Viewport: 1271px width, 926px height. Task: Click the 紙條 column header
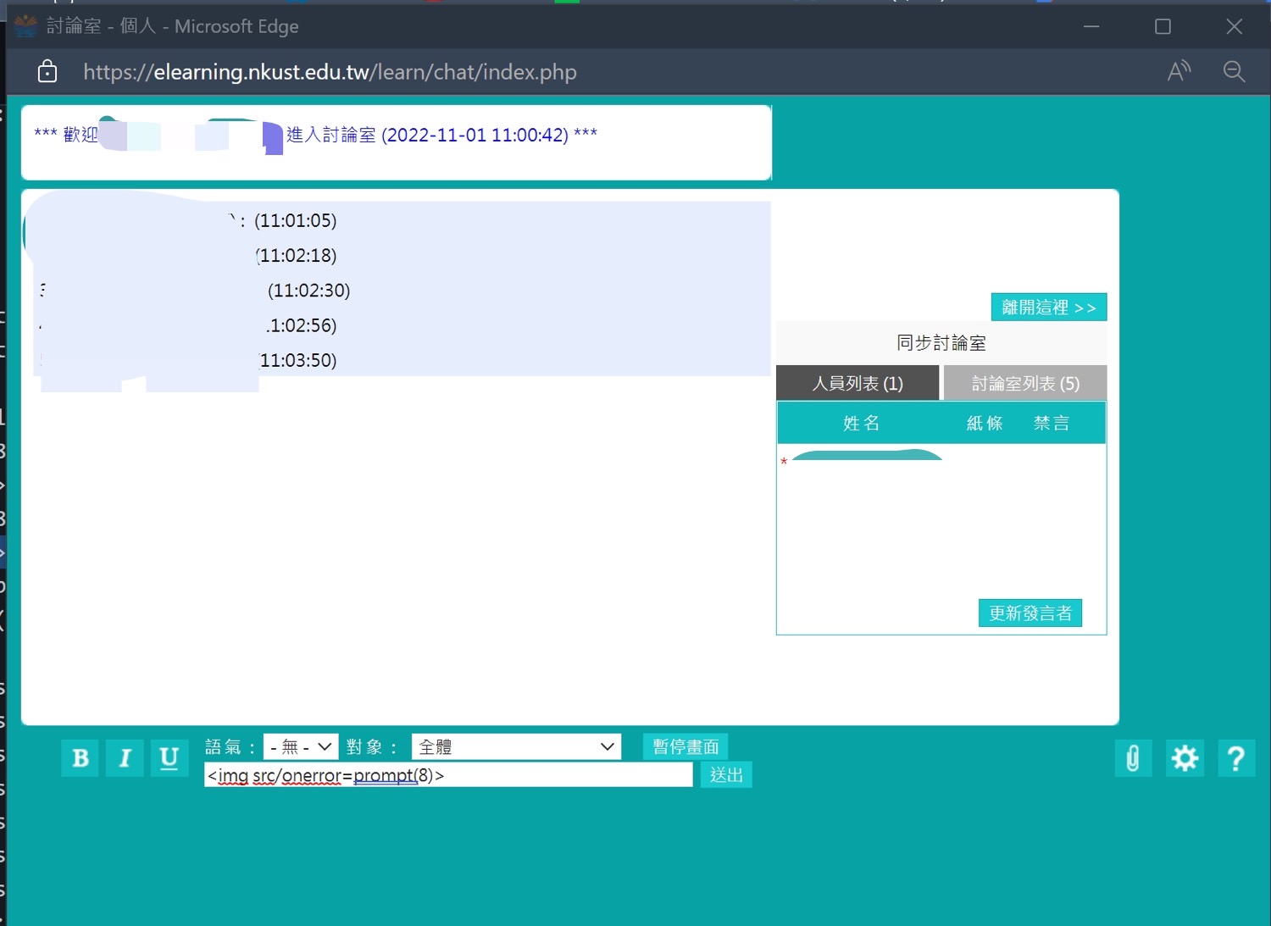point(985,423)
